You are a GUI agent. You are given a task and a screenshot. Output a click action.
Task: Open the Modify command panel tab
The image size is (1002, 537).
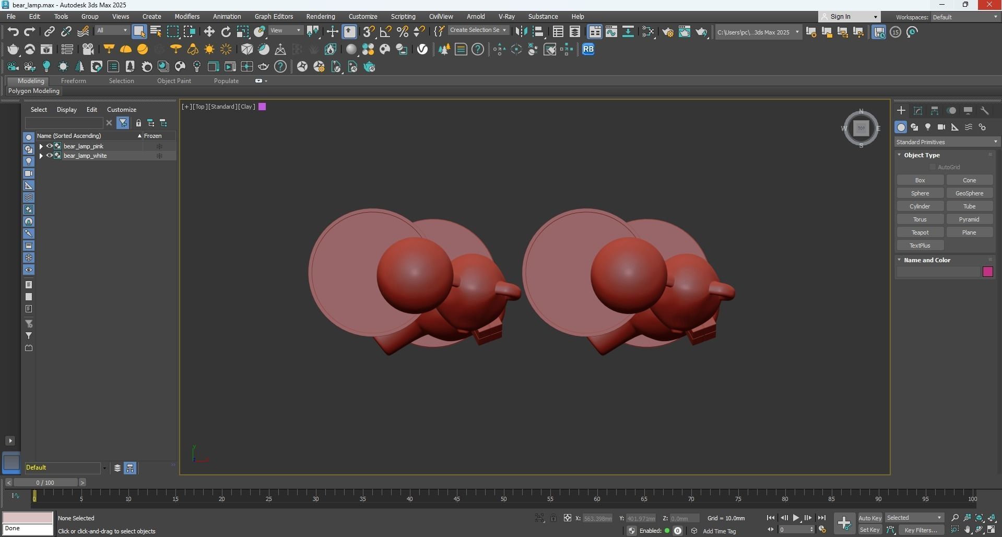918,111
